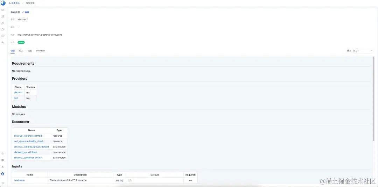Viewport: 378px width, 187px height.
Task: Click 'No modules.' text
Action: [19, 114]
